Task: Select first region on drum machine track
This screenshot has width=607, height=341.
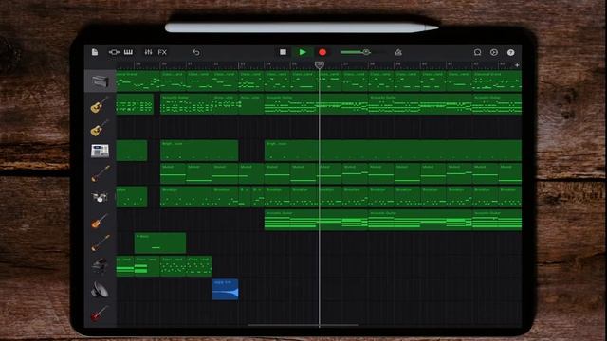Action: (x=132, y=151)
